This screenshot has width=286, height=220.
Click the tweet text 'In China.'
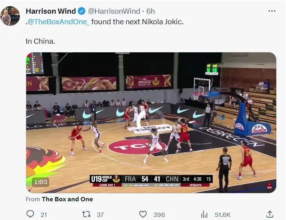[x=40, y=41]
